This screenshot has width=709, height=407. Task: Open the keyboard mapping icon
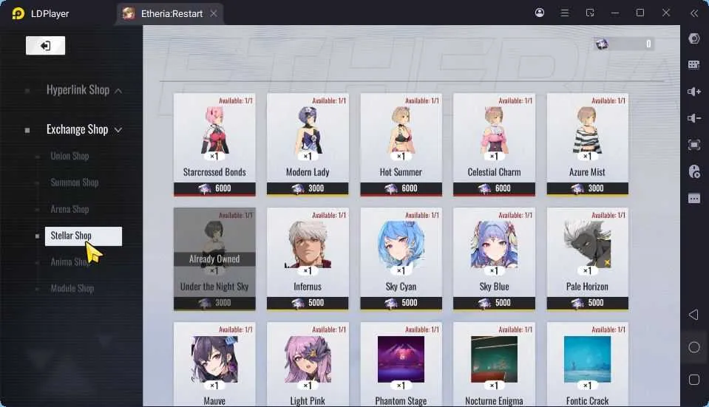[x=694, y=65]
